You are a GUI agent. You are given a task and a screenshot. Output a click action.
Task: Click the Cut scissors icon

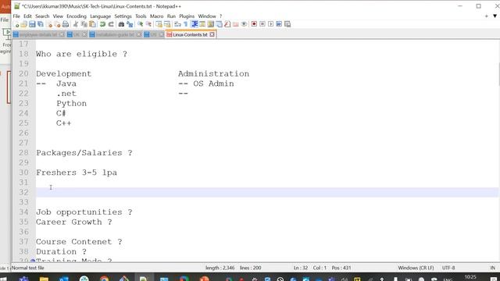coord(76,24)
